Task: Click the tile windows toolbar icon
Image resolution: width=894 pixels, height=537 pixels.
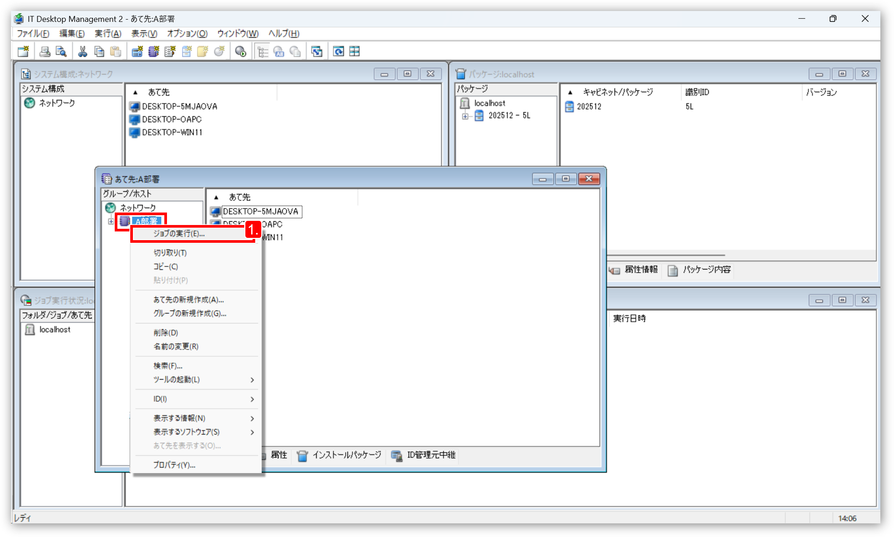Action: pos(354,51)
